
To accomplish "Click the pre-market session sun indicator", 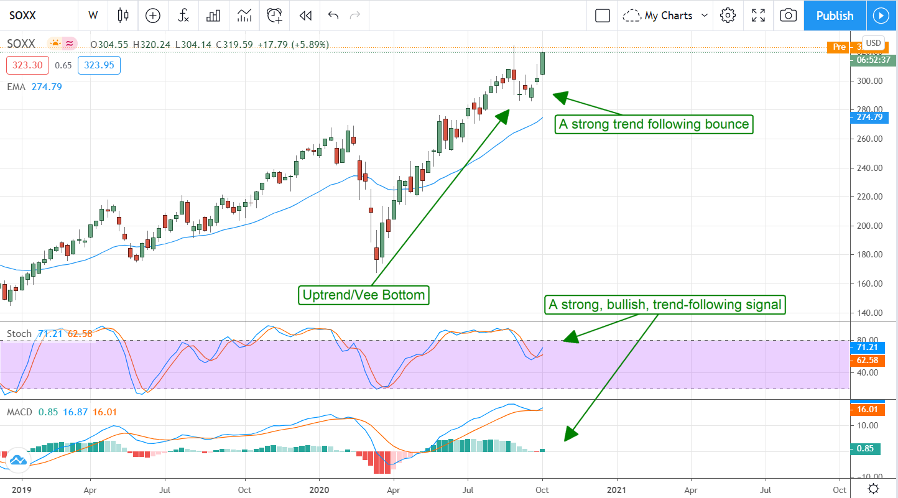I will pyautogui.click(x=56, y=44).
